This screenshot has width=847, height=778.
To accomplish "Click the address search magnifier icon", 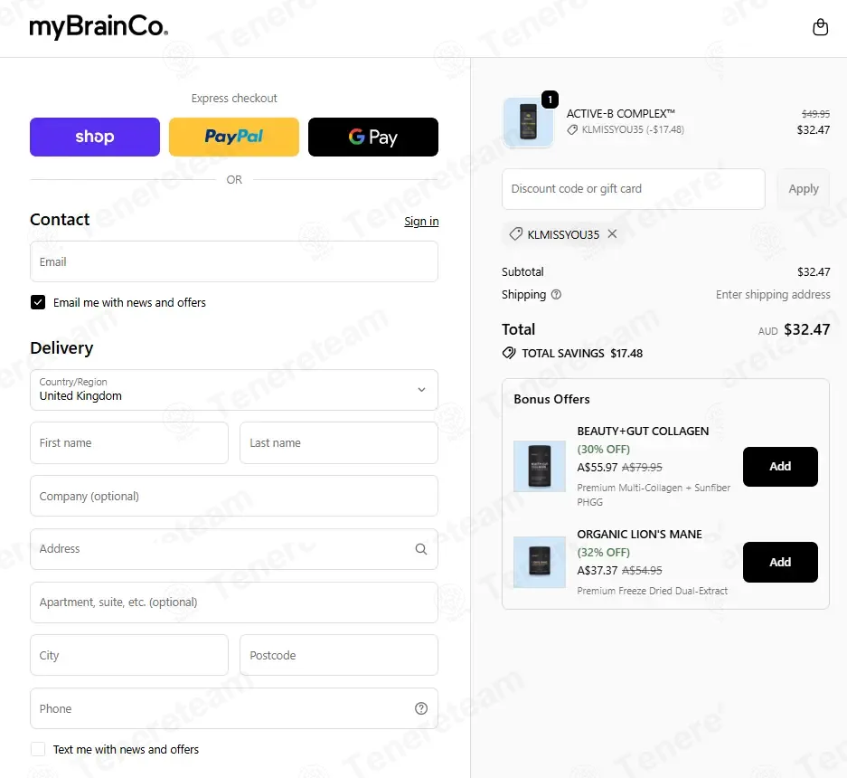I will (421, 549).
